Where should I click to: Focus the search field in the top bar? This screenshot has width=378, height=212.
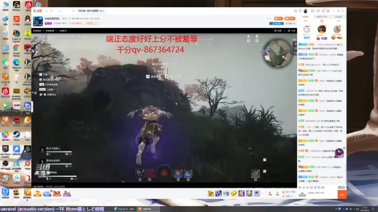click(64, 11)
